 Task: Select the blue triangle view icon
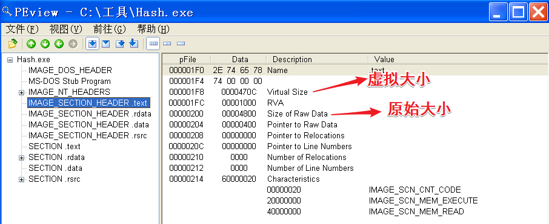105,43
